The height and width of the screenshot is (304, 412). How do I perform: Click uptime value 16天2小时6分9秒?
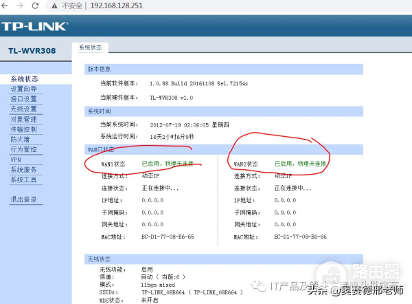coord(172,137)
